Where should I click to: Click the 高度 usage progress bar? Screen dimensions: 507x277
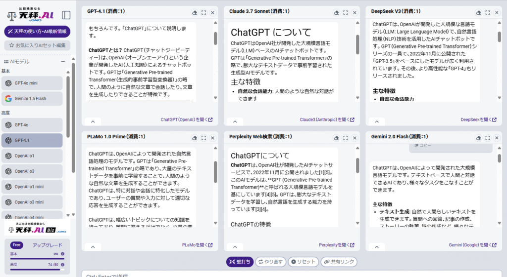coord(37,269)
